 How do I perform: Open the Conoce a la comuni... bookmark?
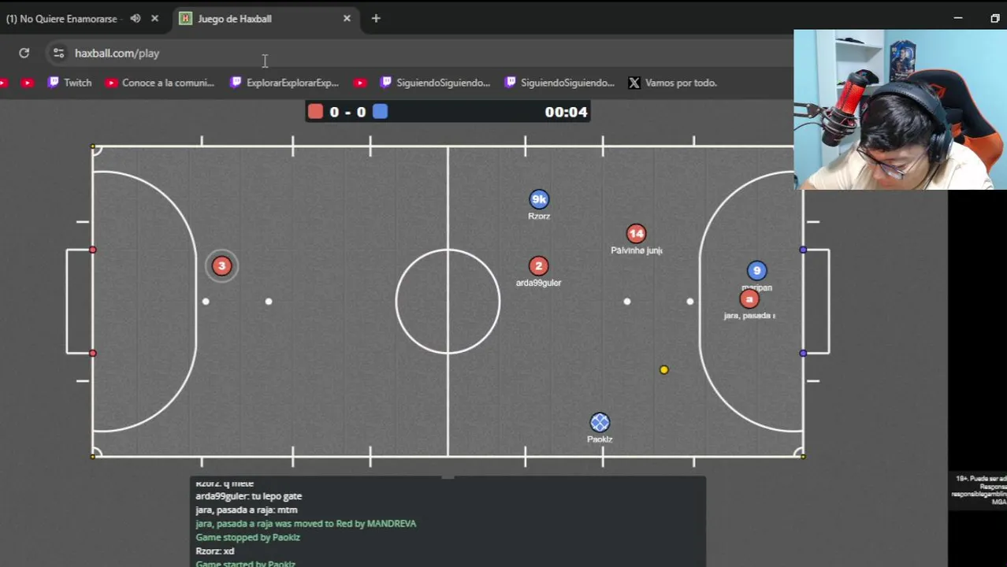[x=160, y=83]
